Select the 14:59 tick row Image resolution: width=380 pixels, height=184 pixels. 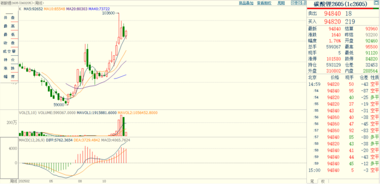pyautogui.click(x=343, y=84)
